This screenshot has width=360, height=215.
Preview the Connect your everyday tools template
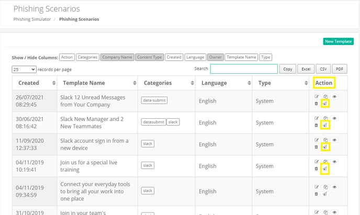coord(334,187)
